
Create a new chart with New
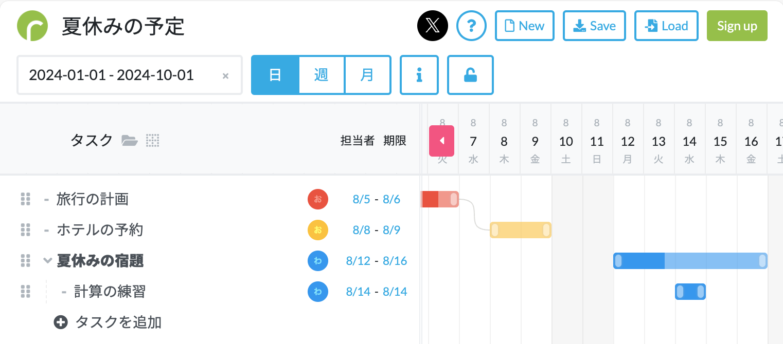coord(525,26)
